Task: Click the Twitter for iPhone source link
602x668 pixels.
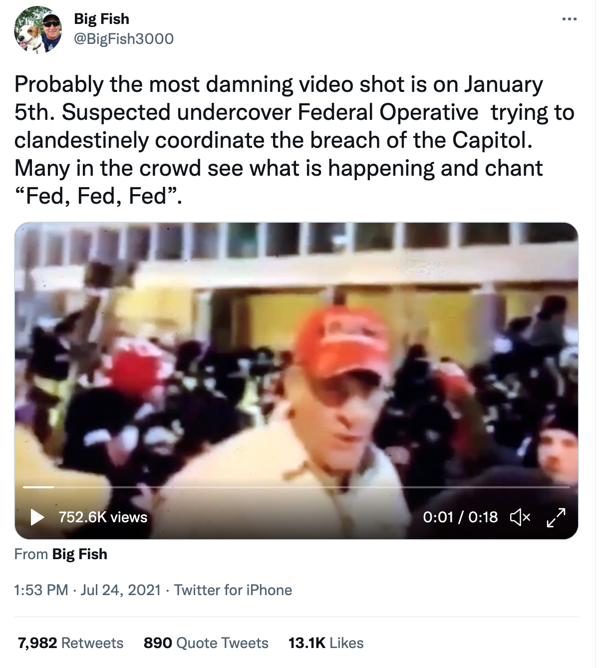Action: coord(233,590)
